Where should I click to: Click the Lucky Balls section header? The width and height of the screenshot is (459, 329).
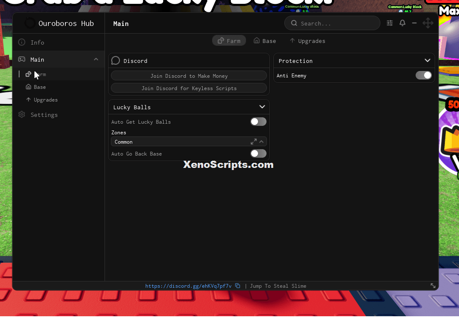click(x=189, y=107)
